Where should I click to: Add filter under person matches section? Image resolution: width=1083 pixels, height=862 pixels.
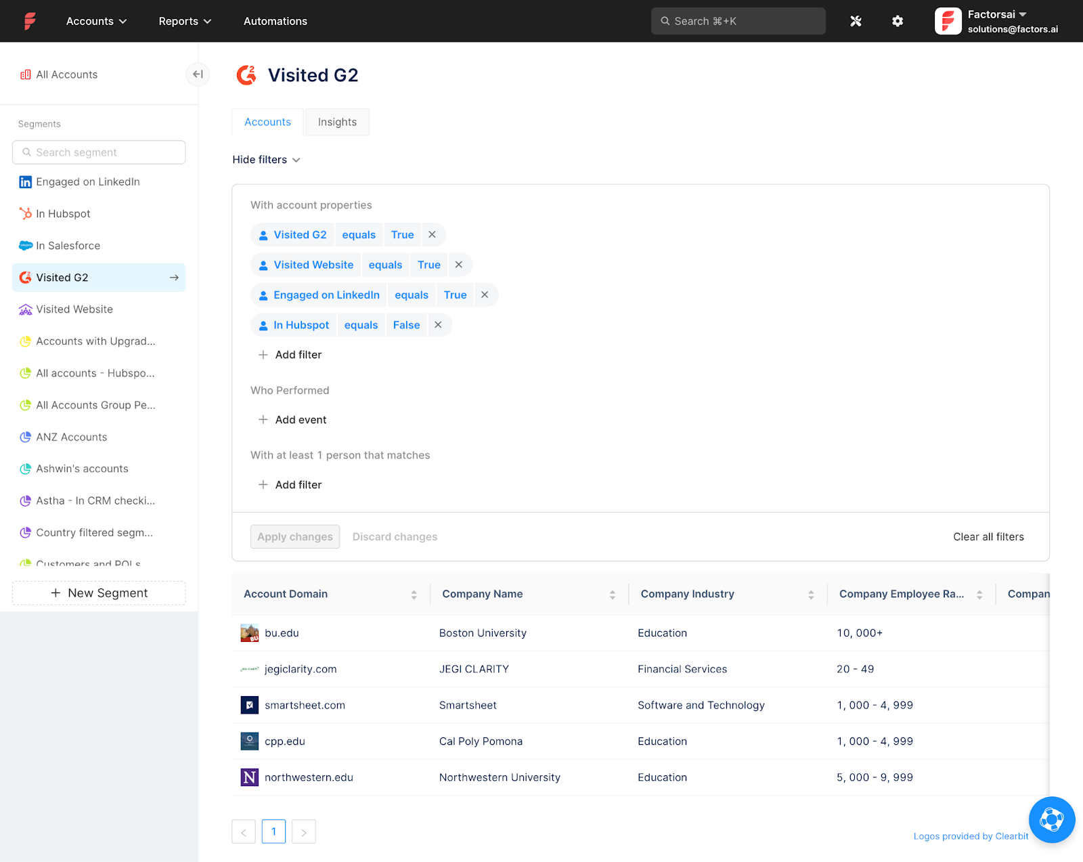tap(290, 485)
